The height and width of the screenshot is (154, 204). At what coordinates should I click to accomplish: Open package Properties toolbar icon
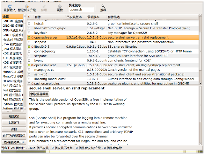[60, 6]
